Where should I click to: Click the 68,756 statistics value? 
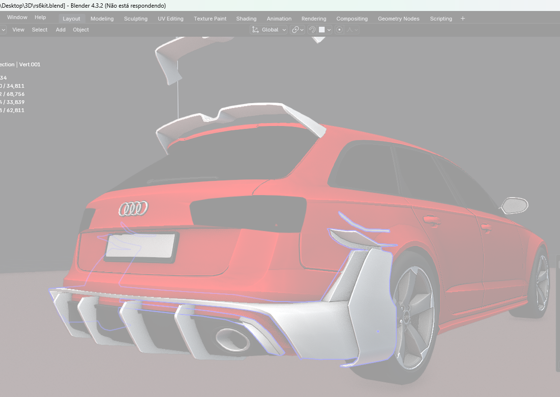[x=15, y=94]
